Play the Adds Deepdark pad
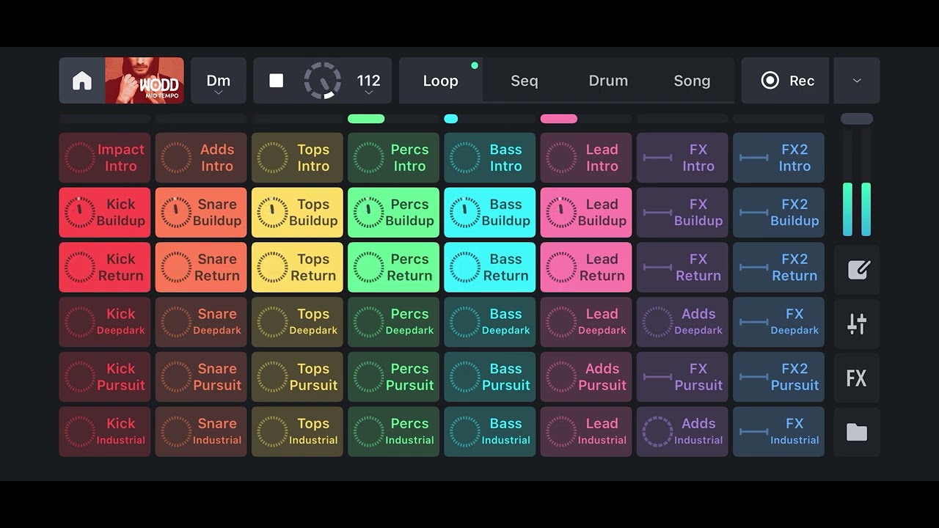The image size is (939, 528). (x=682, y=322)
